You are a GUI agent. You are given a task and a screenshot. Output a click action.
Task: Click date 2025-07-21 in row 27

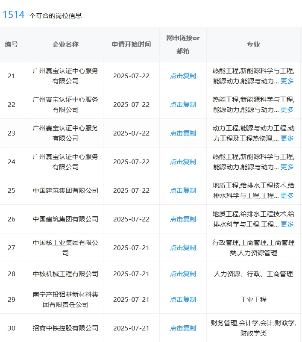click(131, 248)
